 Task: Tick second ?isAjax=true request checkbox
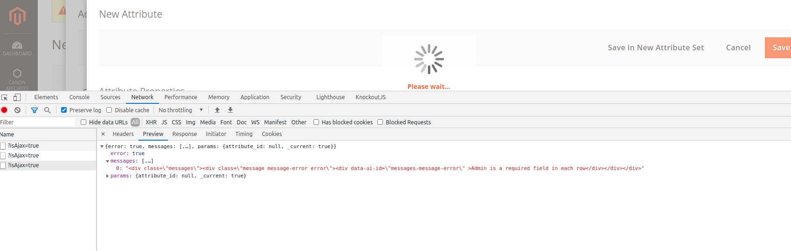(x=3, y=156)
